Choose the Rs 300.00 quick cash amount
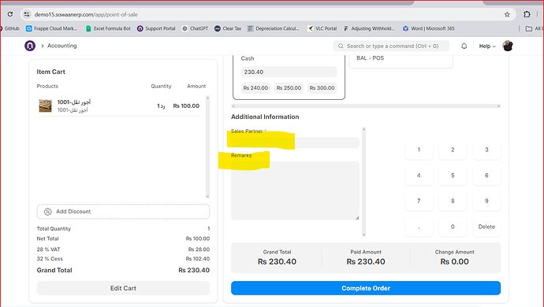The image size is (544, 307). tap(322, 87)
